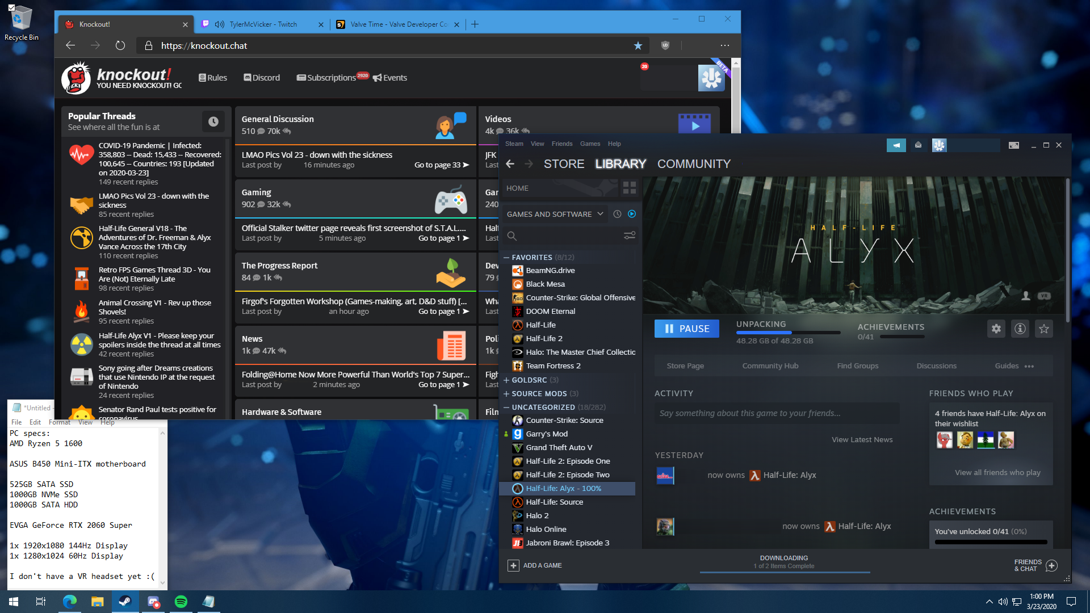The image size is (1090, 613).
Task: Switch to the COMMUNITY tab in Steam
Action: [x=694, y=164]
